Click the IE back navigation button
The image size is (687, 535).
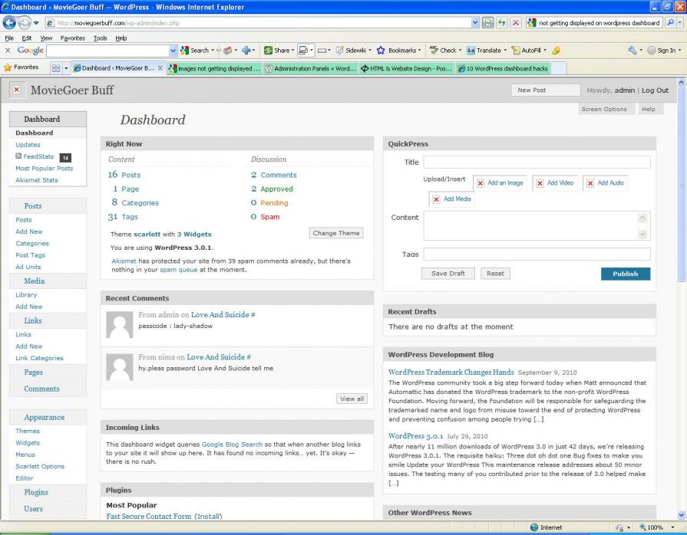(9, 22)
